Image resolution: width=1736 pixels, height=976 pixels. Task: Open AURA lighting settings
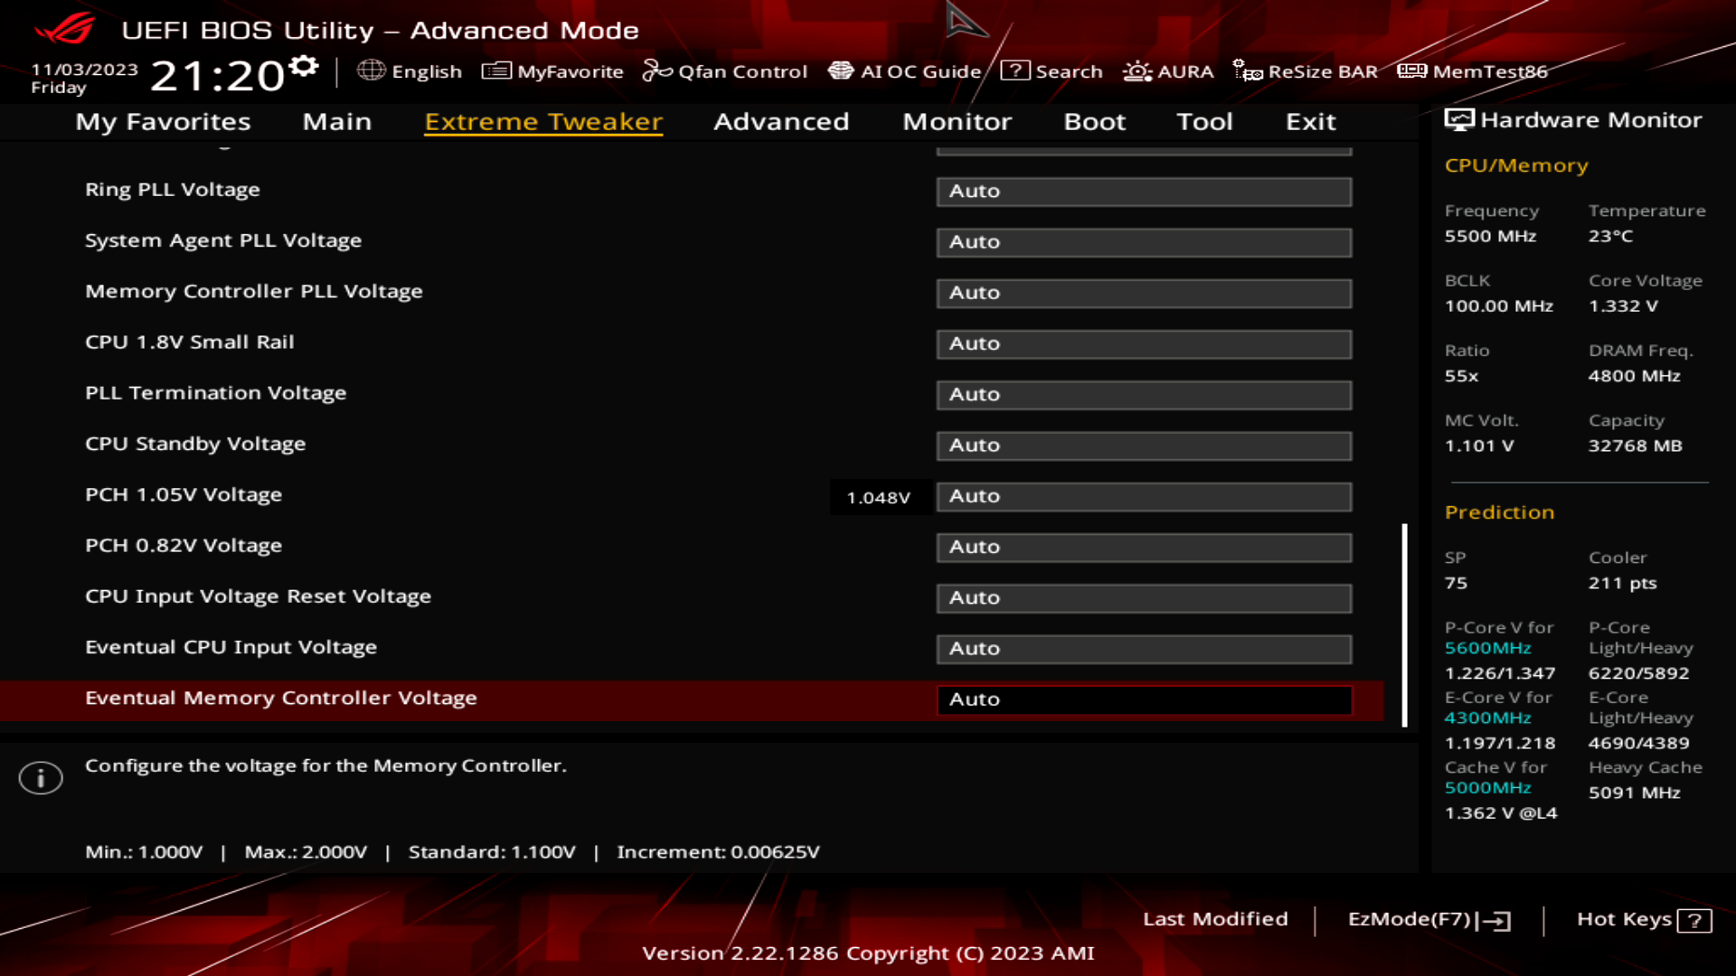coord(1169,71)
